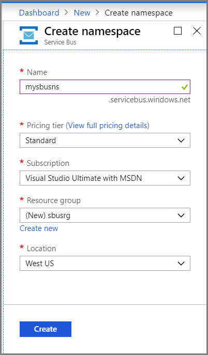
Task: Select the (New) sbusrg resource group box
Action: [105, 215]
